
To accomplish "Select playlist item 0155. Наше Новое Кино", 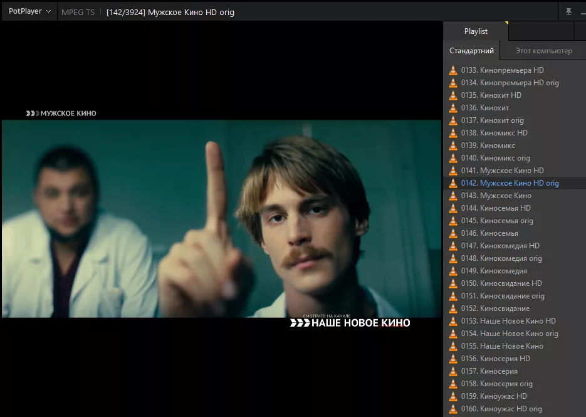I will (515, 346).
